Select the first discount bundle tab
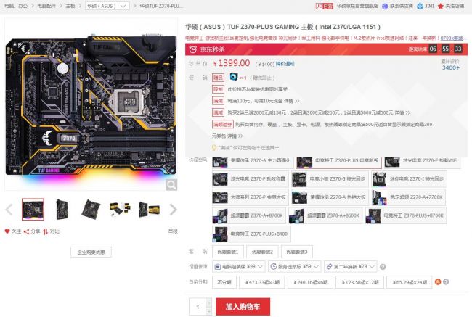This screenshot has height=317, width=472. point(227,252)
